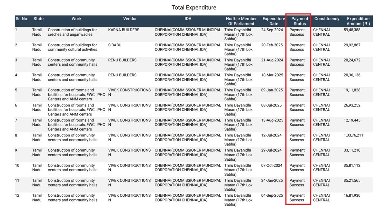Select 'RENU BUILDERS' in row 4
This screenshot has height=217, width=387.
(122, 75)
